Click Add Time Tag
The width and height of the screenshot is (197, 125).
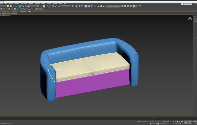(165, 124)
